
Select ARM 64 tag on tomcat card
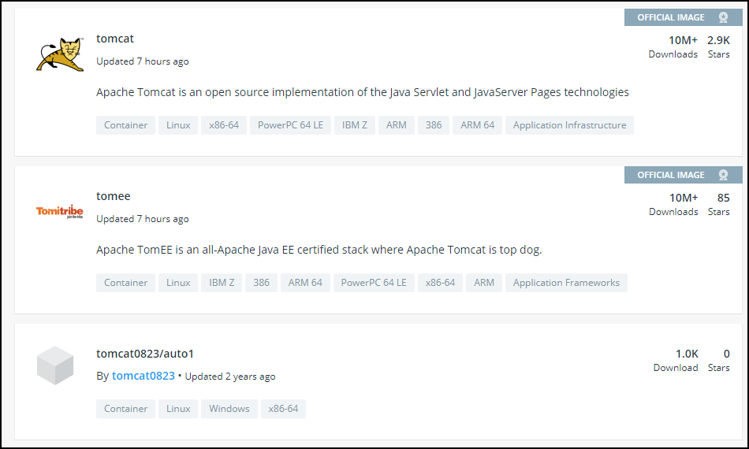(x=477, y=125)
